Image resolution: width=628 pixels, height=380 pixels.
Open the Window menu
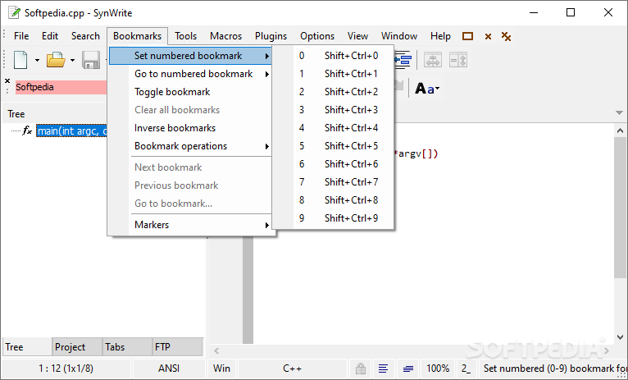[399, 36]
